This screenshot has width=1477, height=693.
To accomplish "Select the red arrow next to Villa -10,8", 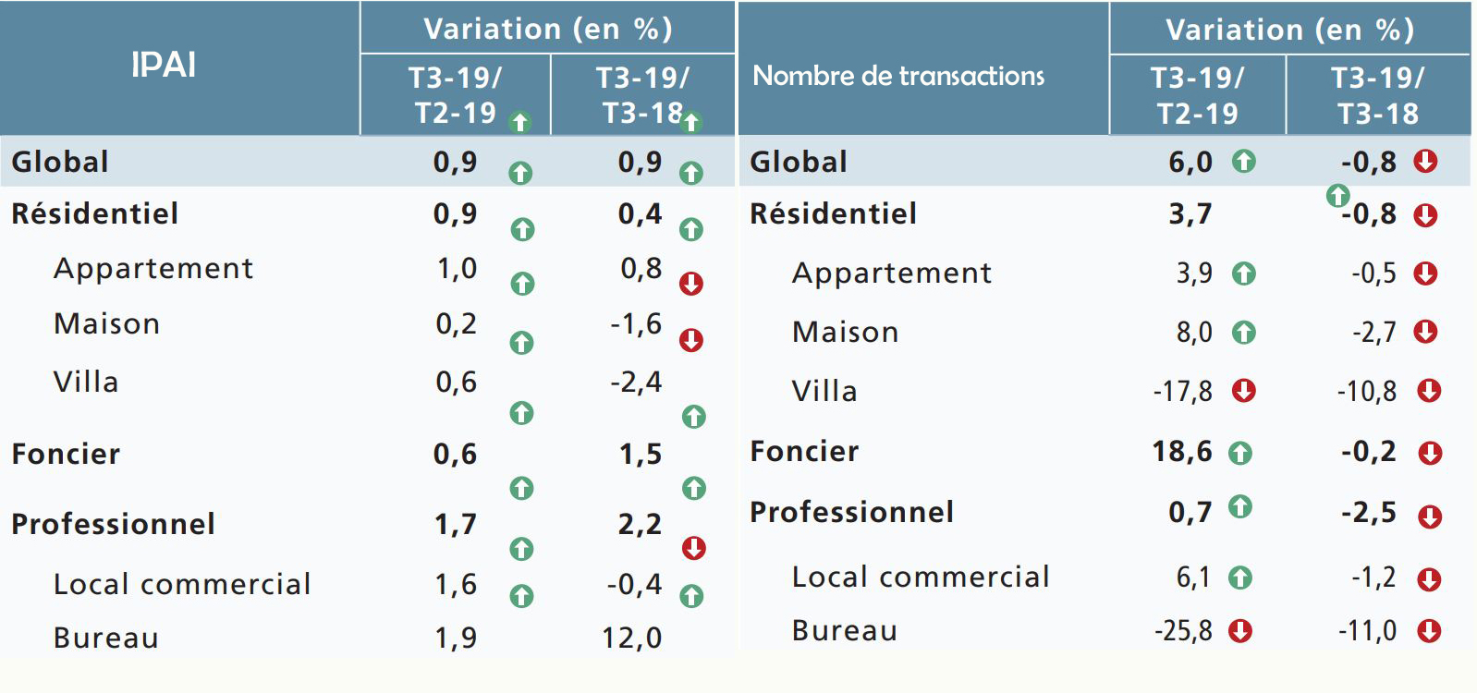I will [1430, 391].
